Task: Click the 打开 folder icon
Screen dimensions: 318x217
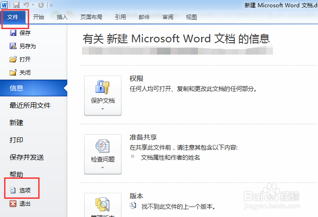Action: tap(13, 59)
